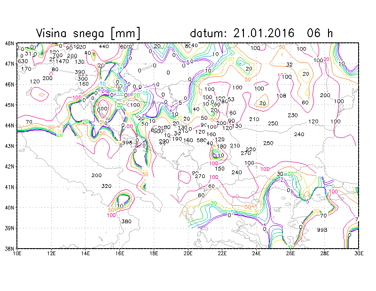
Task: Click the '32' snow depth value
Action: click(290, 65)
